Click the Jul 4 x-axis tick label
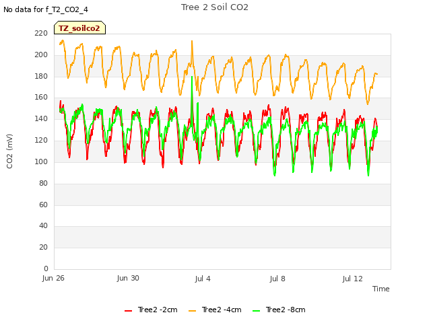The image size is (431, 323). click(x=203, y=279)
